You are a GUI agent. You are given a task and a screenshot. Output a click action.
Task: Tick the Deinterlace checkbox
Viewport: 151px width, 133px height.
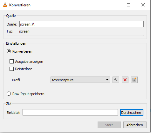[11, 69]
